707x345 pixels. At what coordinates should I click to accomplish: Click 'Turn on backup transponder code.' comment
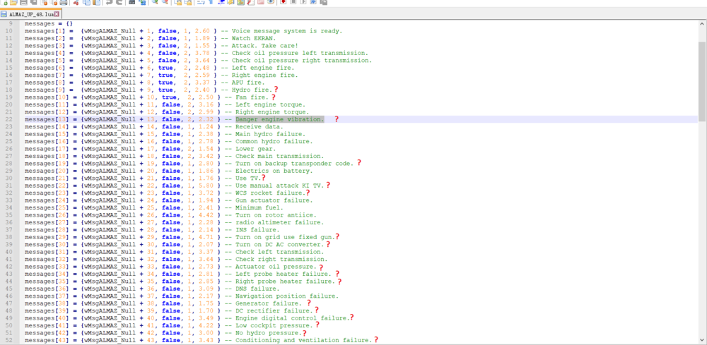294,164
